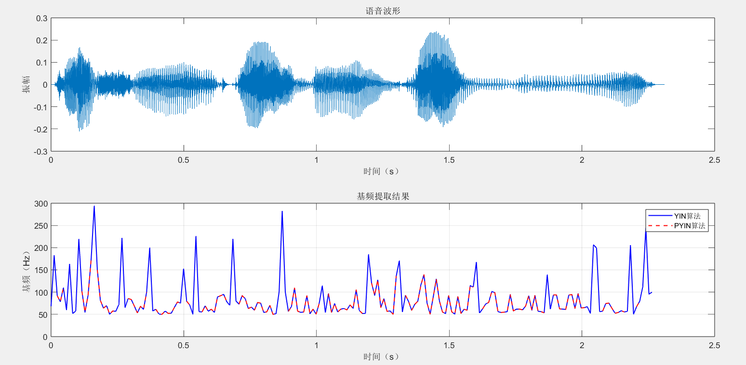Click the plot title 基频提取结果
The image size is (746, 365).
(x=383, y=196)
